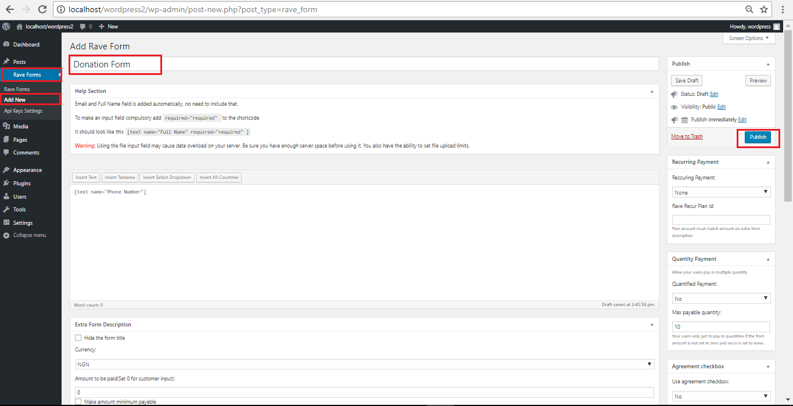Screen dimensions: 793x406
Task: Check the Hide the form title checkbox
Action: [x=78, y=337]
